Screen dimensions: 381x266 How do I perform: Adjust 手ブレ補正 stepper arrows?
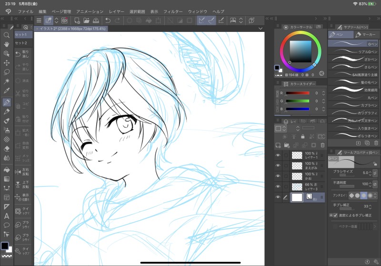point(370,207)
